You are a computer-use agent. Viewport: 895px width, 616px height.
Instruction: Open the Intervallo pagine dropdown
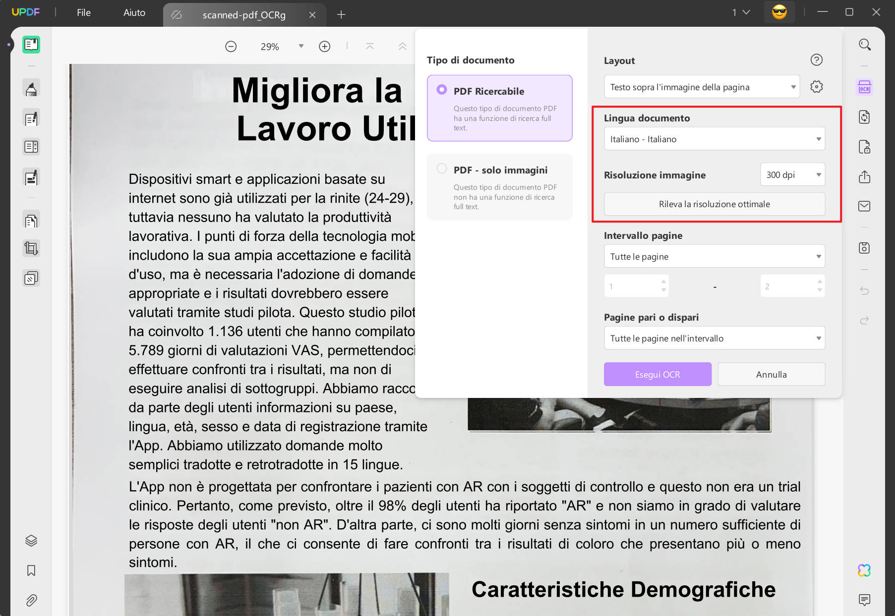point(715,256)
